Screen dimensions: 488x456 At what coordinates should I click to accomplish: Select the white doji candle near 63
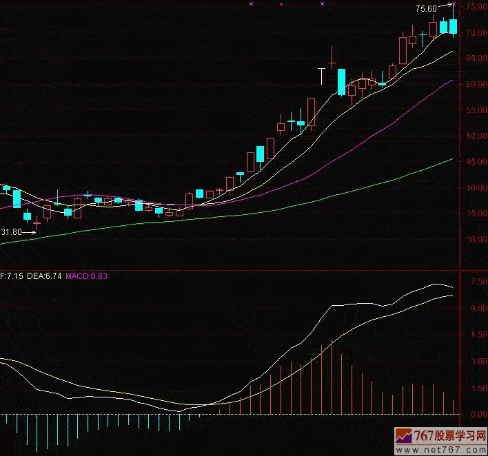pos(321,74)
